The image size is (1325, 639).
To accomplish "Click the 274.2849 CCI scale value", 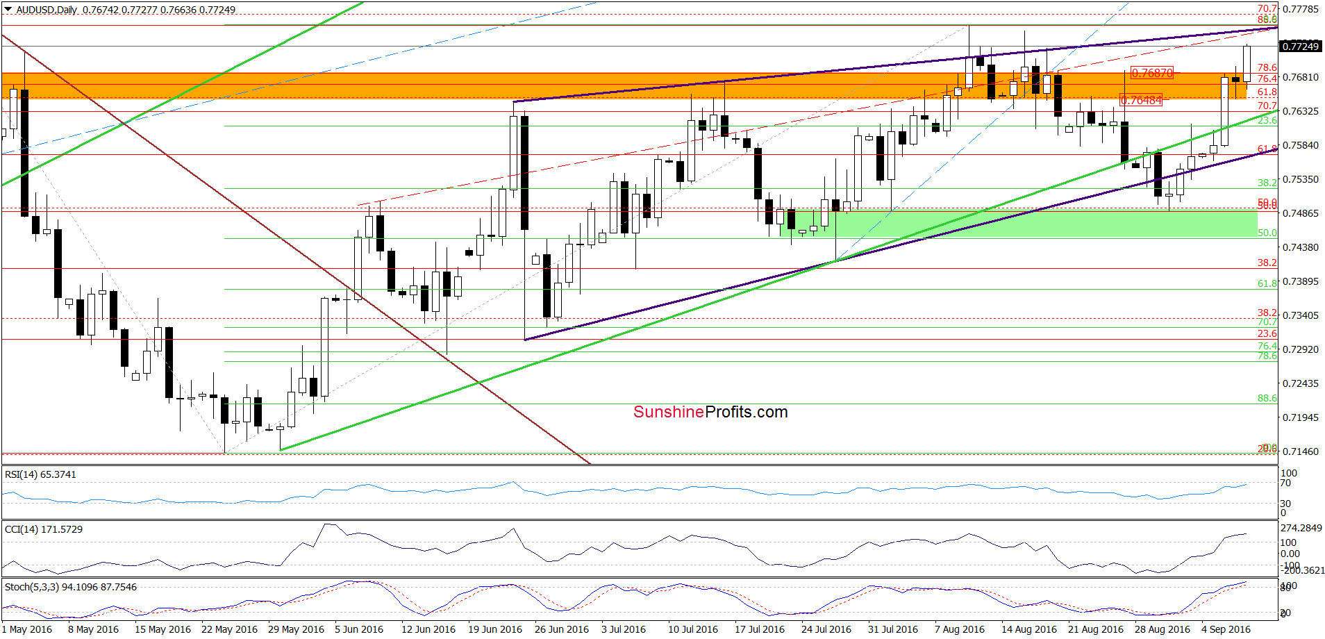I will pos(1301,528).
